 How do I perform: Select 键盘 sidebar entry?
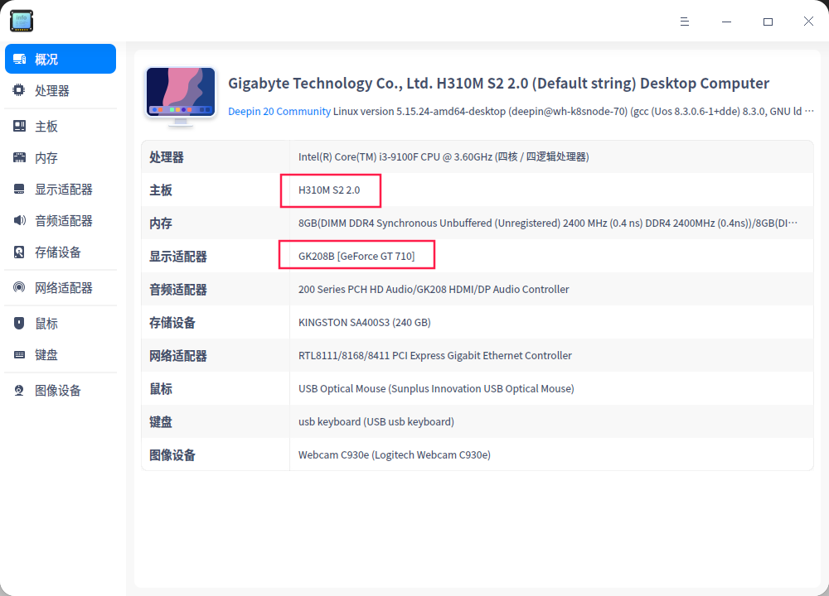coord(61,355)
